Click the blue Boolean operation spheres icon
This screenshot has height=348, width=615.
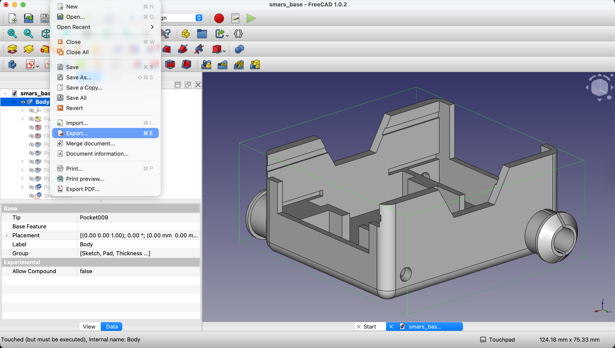[239, 49]
